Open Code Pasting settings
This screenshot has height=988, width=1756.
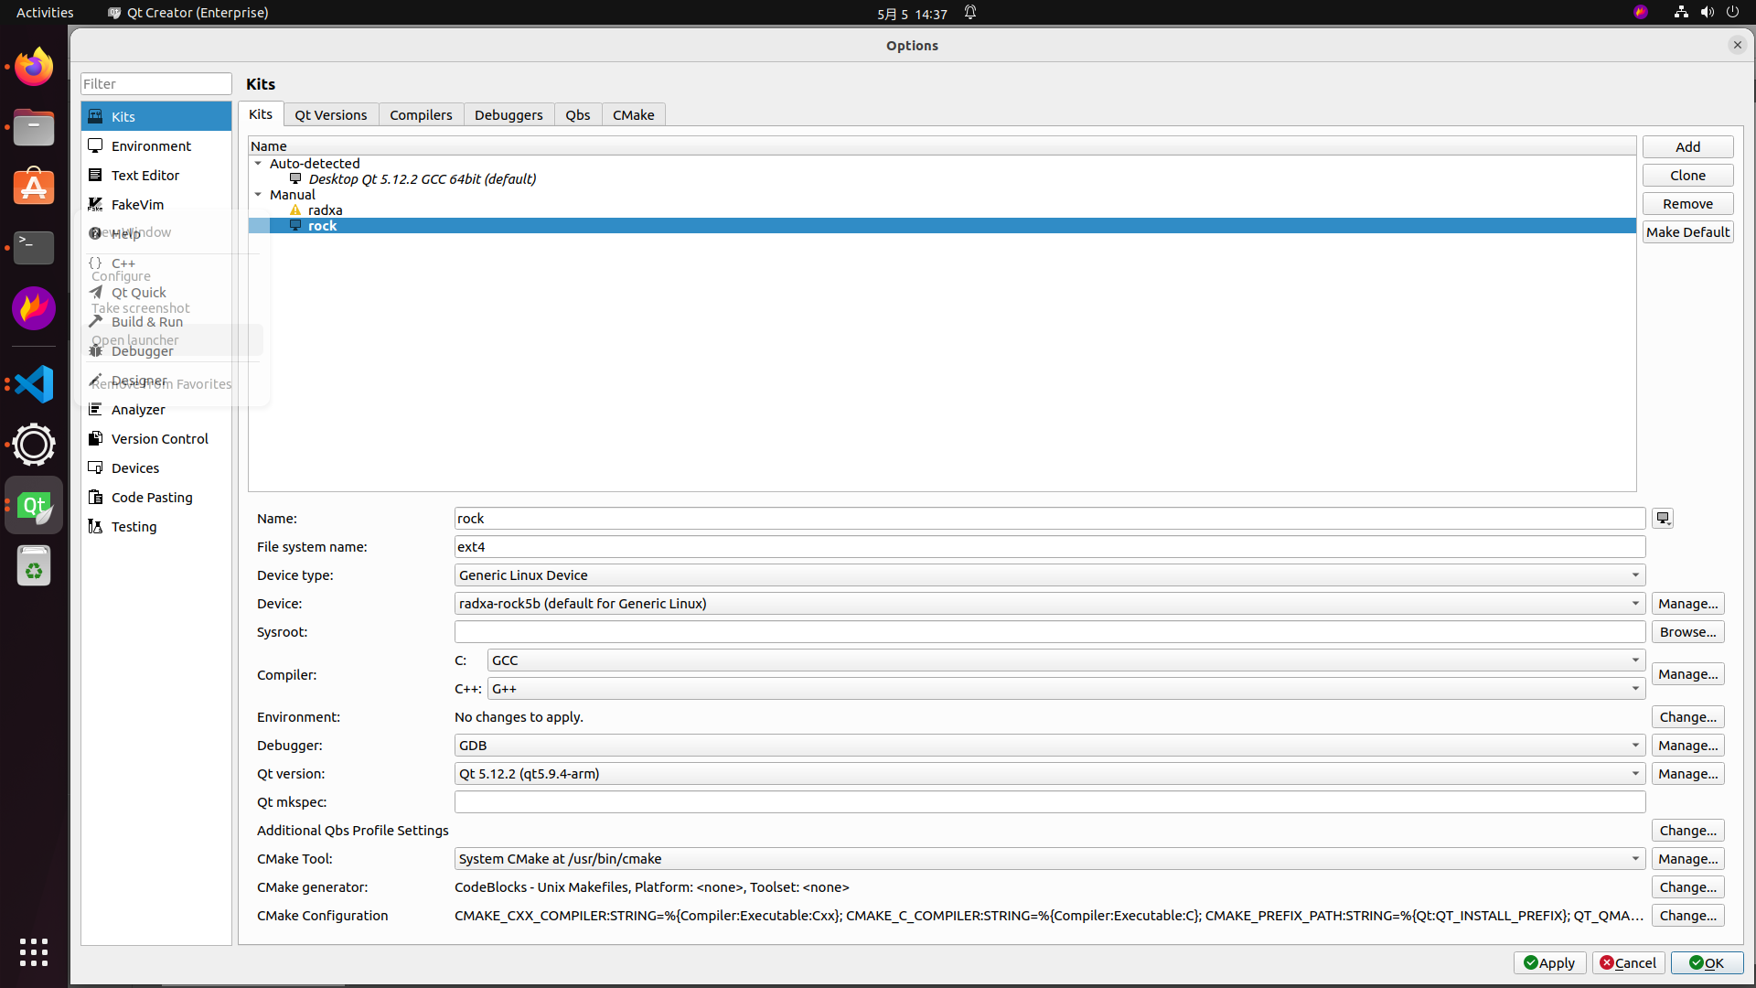(x=152, y=498)
